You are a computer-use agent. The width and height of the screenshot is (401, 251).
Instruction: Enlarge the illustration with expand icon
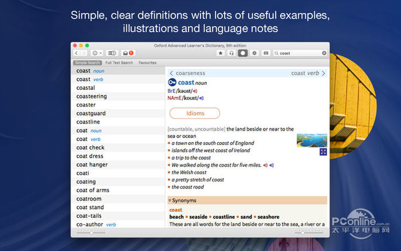click(x=323, y=152)
